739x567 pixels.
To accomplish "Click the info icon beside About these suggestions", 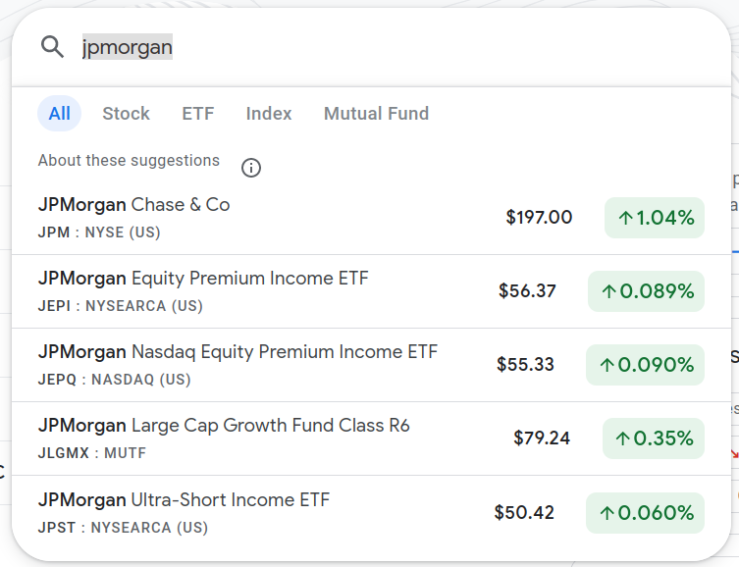I will click(251, 168).
